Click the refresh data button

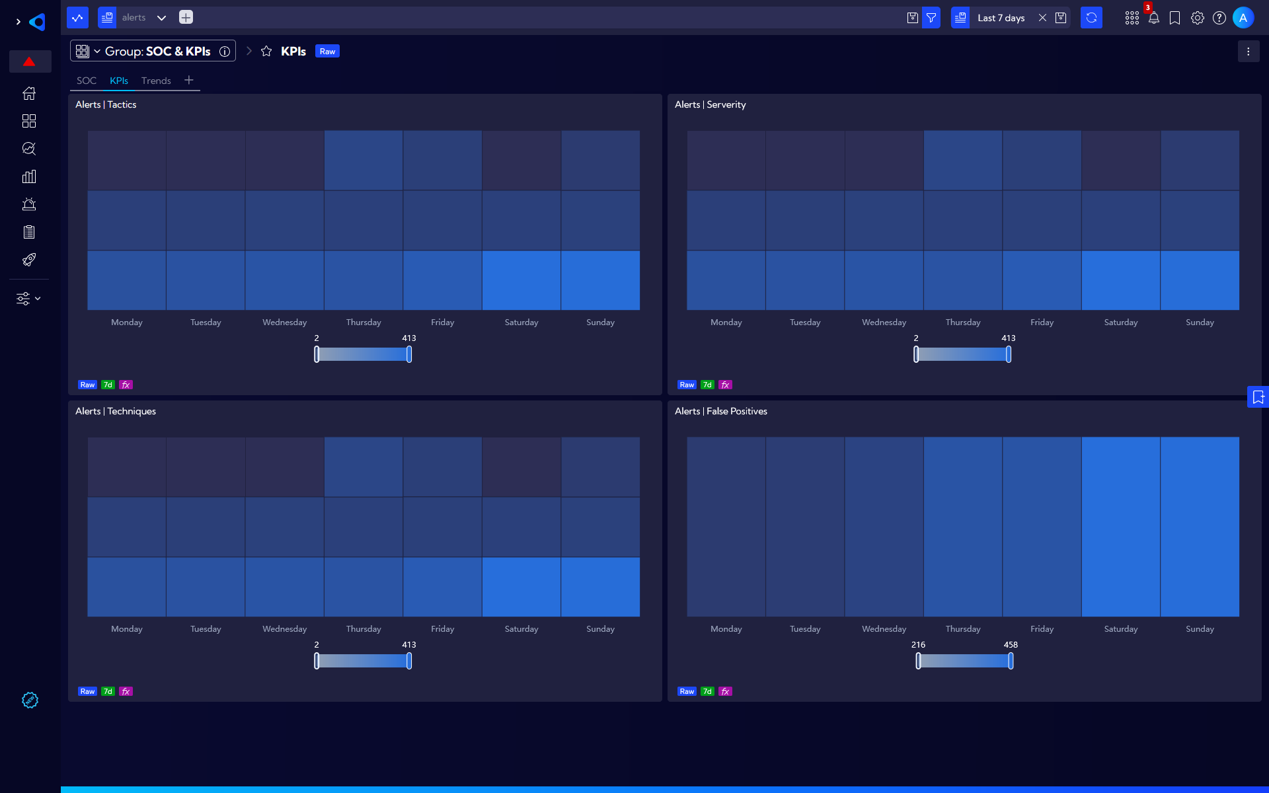coord(1091,18)
